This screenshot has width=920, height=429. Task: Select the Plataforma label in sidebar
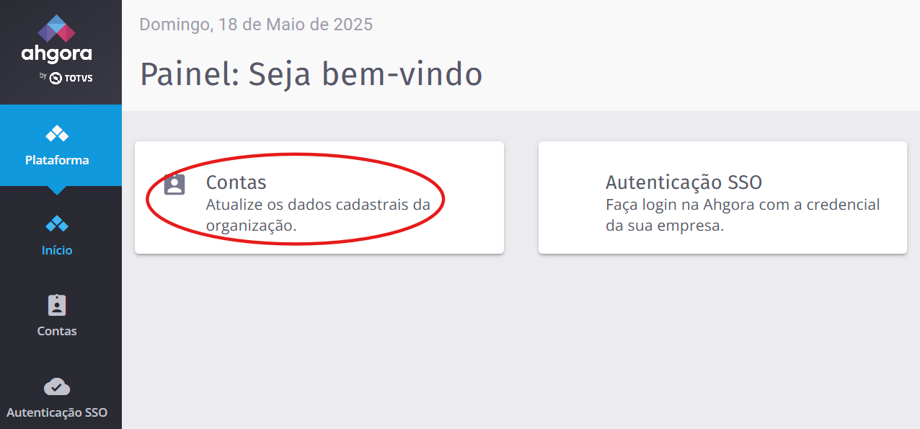click(57, 160)
